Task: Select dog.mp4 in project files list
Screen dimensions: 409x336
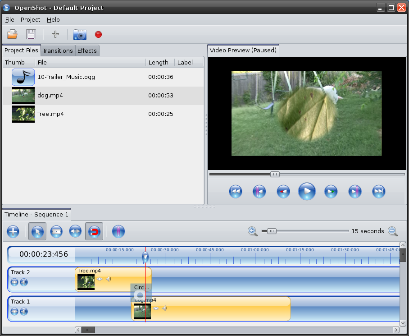Action: point(50,96)
